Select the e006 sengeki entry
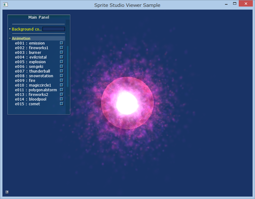The height and width of the screenshot is (199, 255). [x=29, y=67]
